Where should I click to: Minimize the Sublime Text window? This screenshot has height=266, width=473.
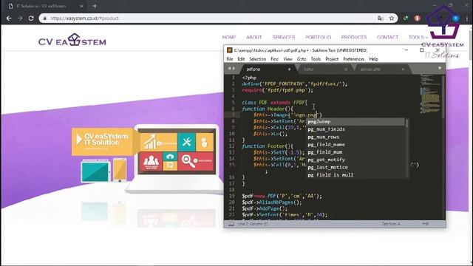[x=406, y=50]
